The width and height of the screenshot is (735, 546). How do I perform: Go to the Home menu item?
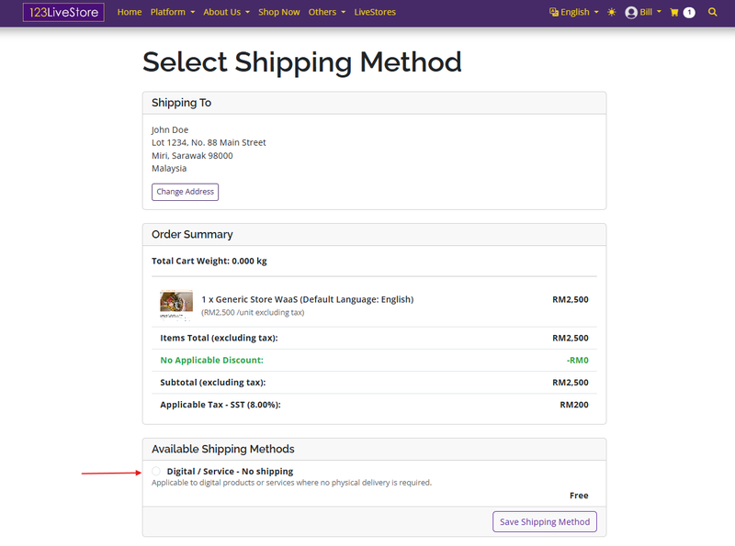pos(130,13)
